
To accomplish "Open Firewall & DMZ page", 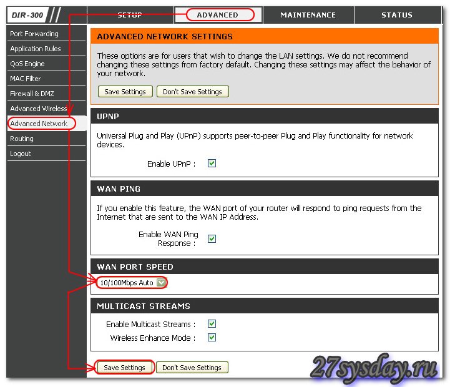I will click(46, 93).
